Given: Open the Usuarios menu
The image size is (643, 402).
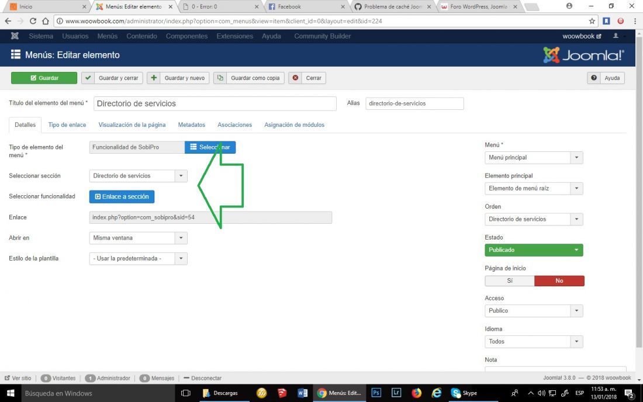Looking at the screenshot, I should pyautogui.click(x=75, y=36).
